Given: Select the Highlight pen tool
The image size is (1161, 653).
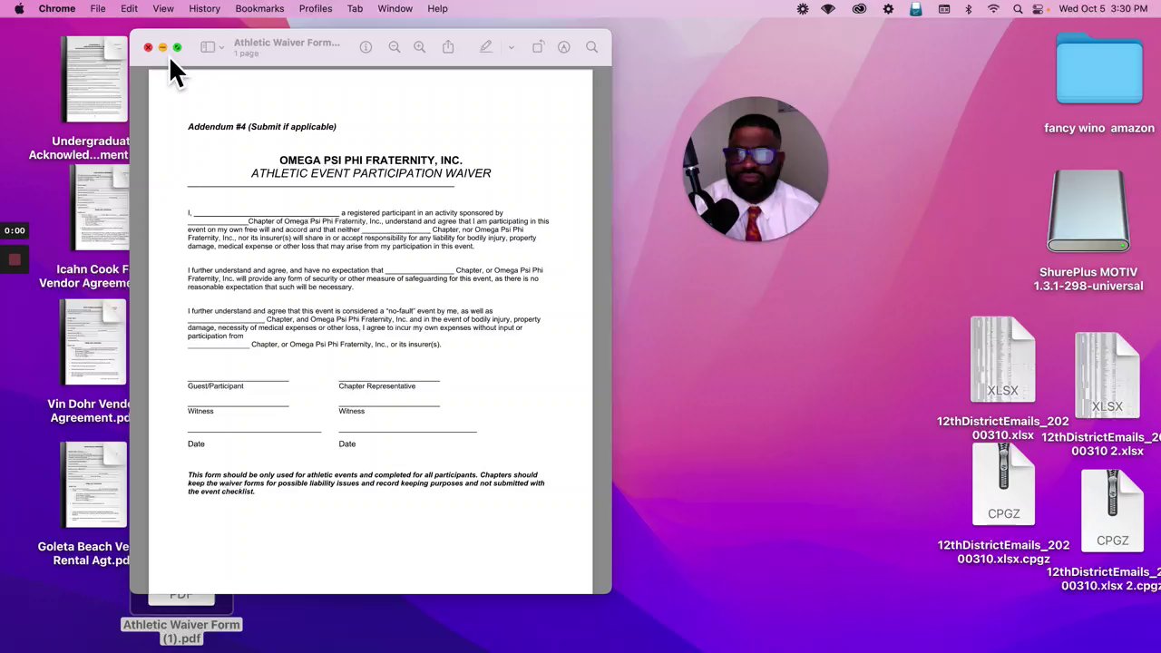Looking at the screenshot, I should click(486, 47).
